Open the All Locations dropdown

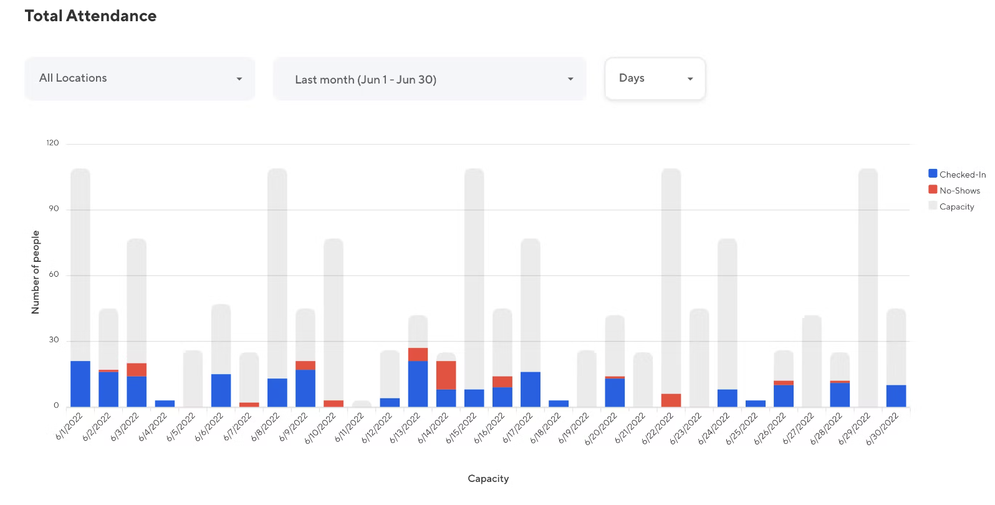click(140, 79)
